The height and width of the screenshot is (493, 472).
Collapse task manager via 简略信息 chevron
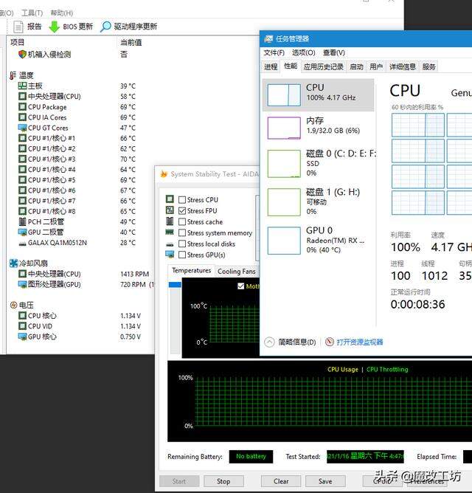pos(269,342)
